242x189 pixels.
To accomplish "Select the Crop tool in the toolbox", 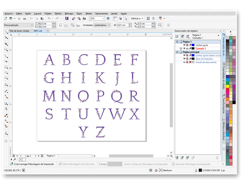I will [6, 44].
